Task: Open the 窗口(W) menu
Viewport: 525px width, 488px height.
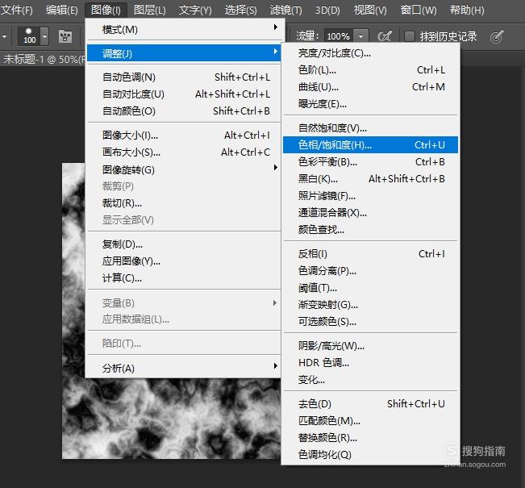Action: [x=419, y=10]
